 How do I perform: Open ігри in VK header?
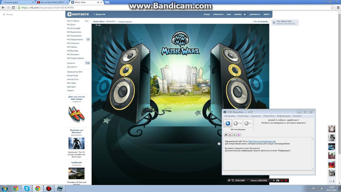[229, 14]
